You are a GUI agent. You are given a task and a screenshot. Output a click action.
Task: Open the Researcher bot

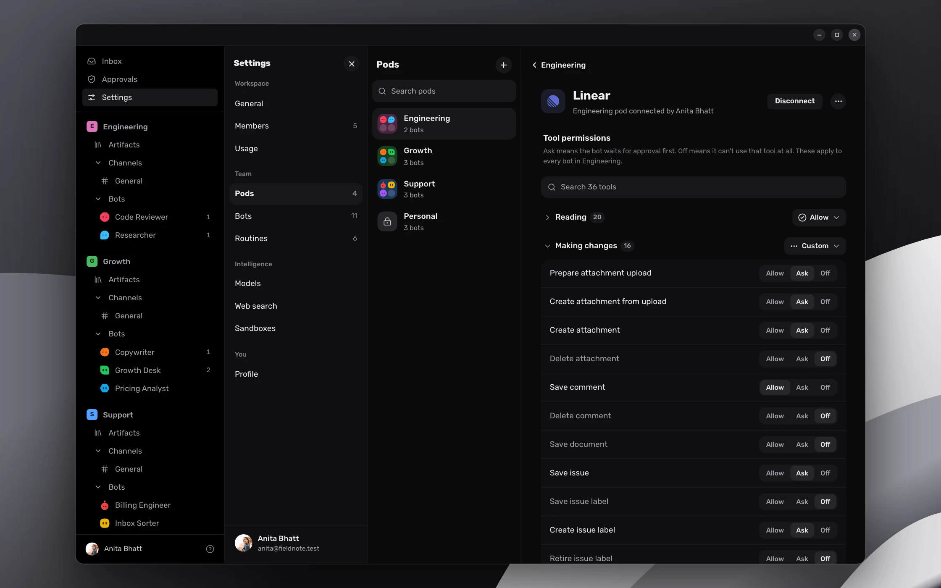pyautogui.click(x=150, y=235)
